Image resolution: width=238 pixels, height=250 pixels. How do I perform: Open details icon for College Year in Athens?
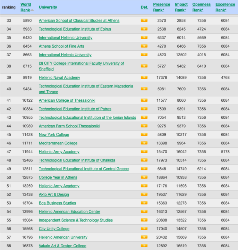coord(144,177)
